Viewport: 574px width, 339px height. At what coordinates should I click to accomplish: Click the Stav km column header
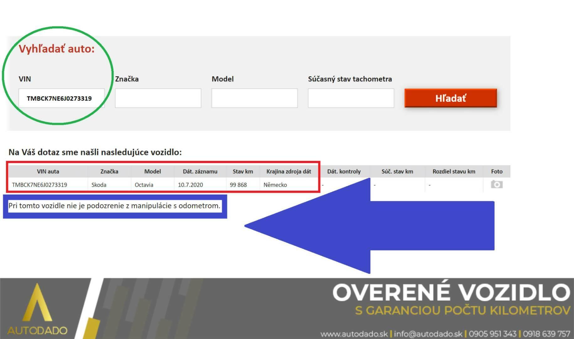tap(243, 171)
